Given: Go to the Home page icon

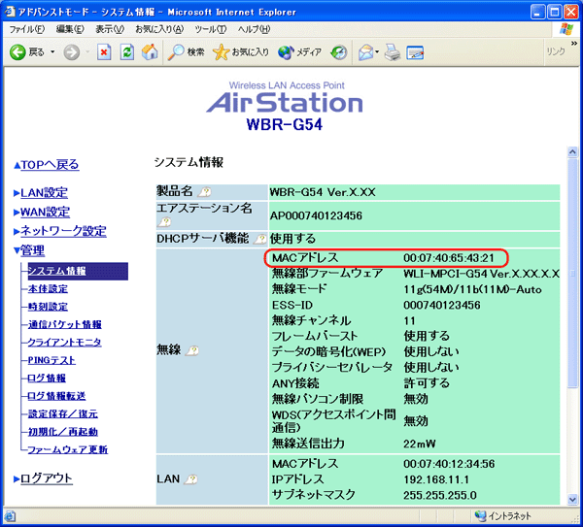Looking at the screenshot, I should 150,52.
